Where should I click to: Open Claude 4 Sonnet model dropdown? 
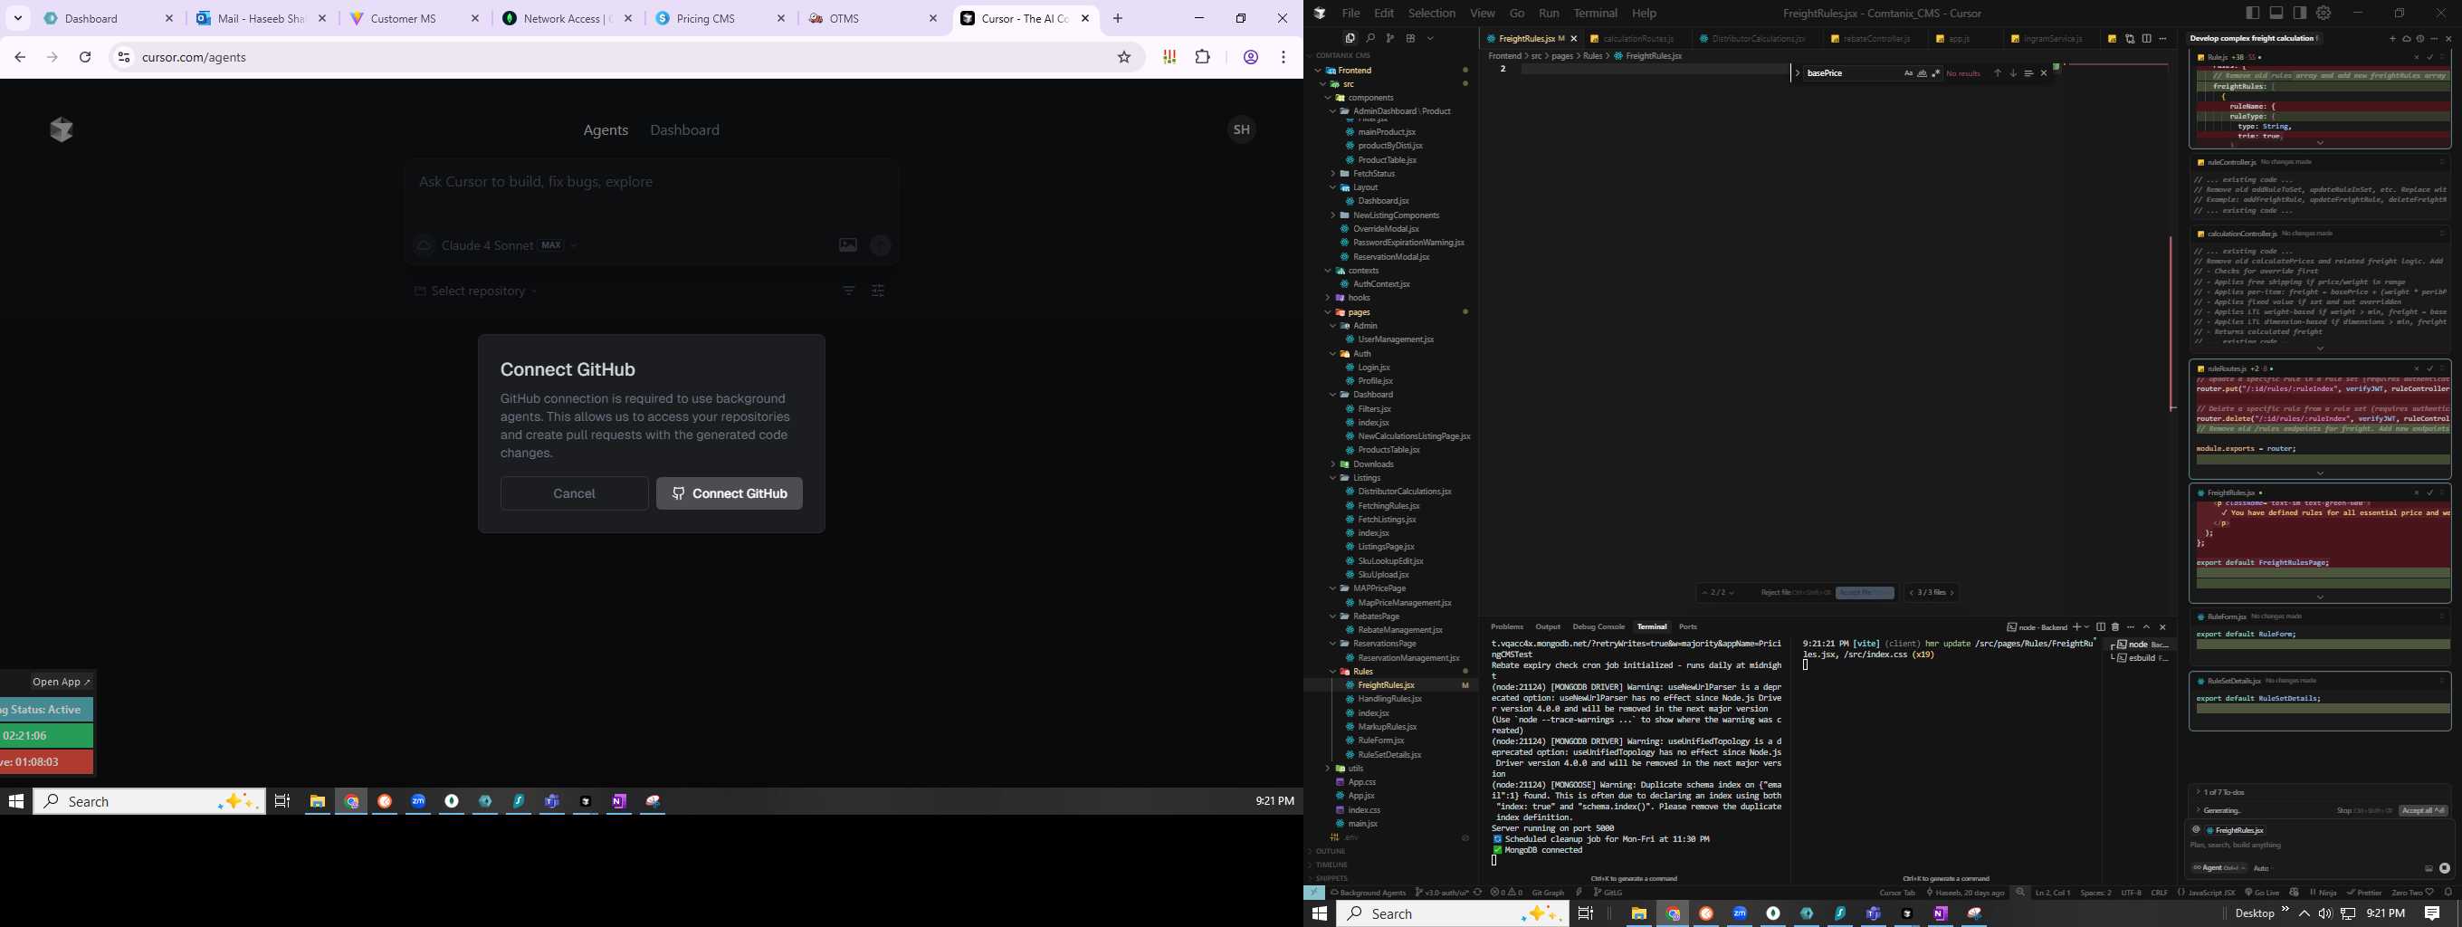(x=509, y=245)
